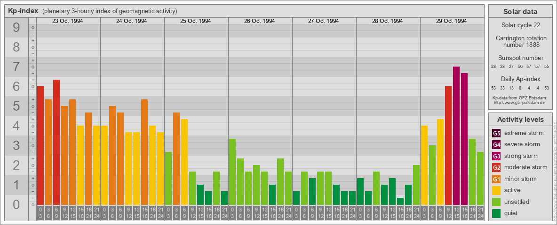Click the red 0-3h bar on 23 Oct
Viewport: 557px width, 225px height.
pyautogui.click(x=40, y=145)
